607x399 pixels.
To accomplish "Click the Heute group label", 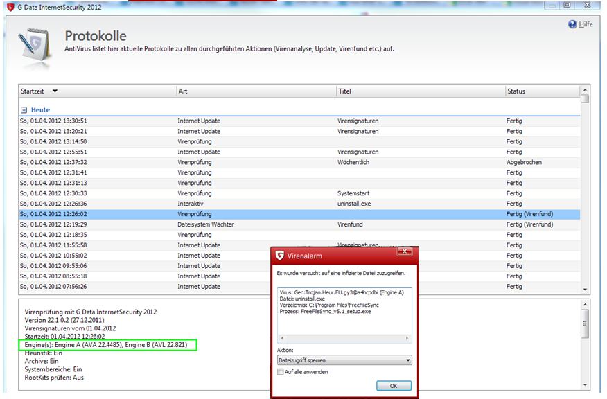I will (x=40, y=110).
